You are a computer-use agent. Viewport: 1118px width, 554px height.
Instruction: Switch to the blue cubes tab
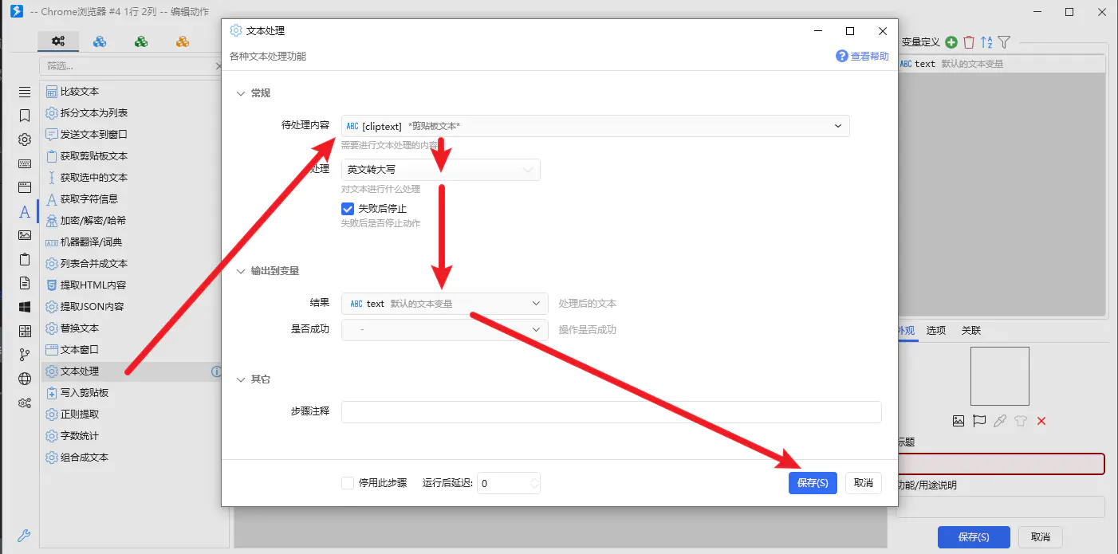[100, 41]
